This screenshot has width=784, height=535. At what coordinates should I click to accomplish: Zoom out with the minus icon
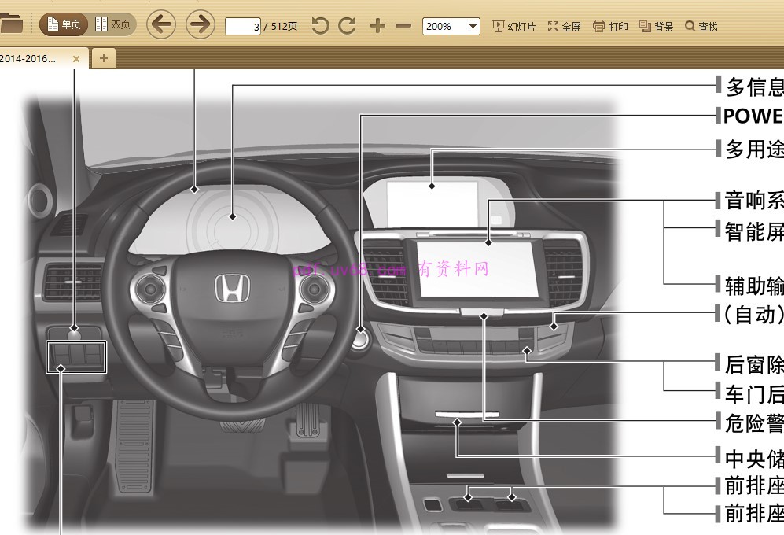point(403,26)
